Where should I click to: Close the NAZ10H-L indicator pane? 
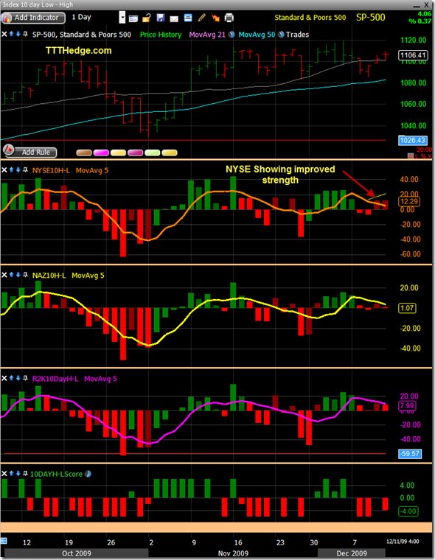click(4, 275)
